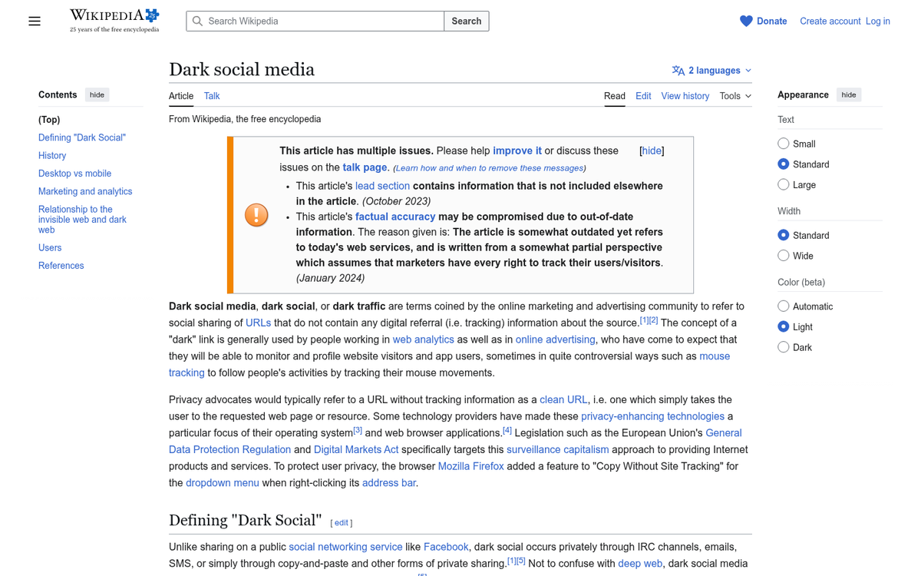Go to Relationship to the invisible web section
Image resolution: width=921 pixels, height=576 pixels.
click(82, 220)
